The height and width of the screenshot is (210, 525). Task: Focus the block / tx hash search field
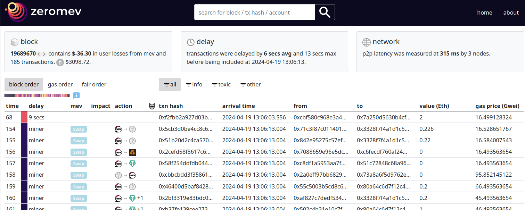point(254,12)
